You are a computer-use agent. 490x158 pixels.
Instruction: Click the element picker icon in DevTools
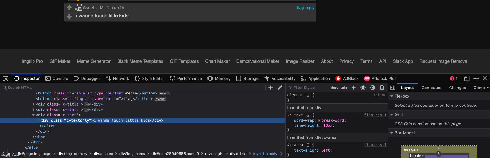pos(5,78)
